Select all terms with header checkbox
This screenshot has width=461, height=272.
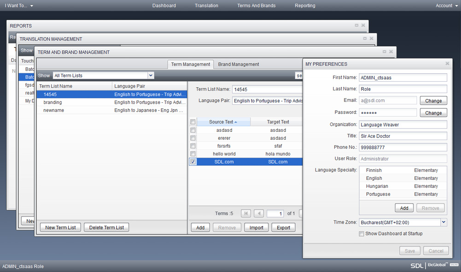coord(193,122)
